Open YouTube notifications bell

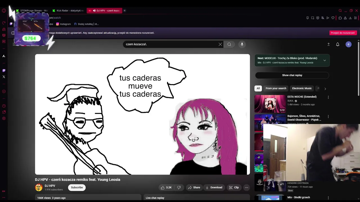(337, 44)
